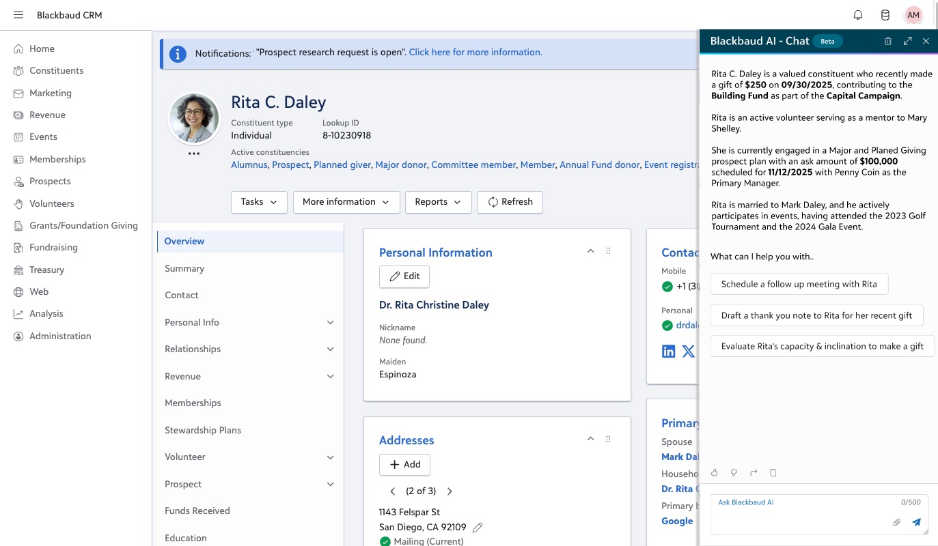Open Rita's X social profile icon
This screenshot has height=546, width=938.
point(688,351)
